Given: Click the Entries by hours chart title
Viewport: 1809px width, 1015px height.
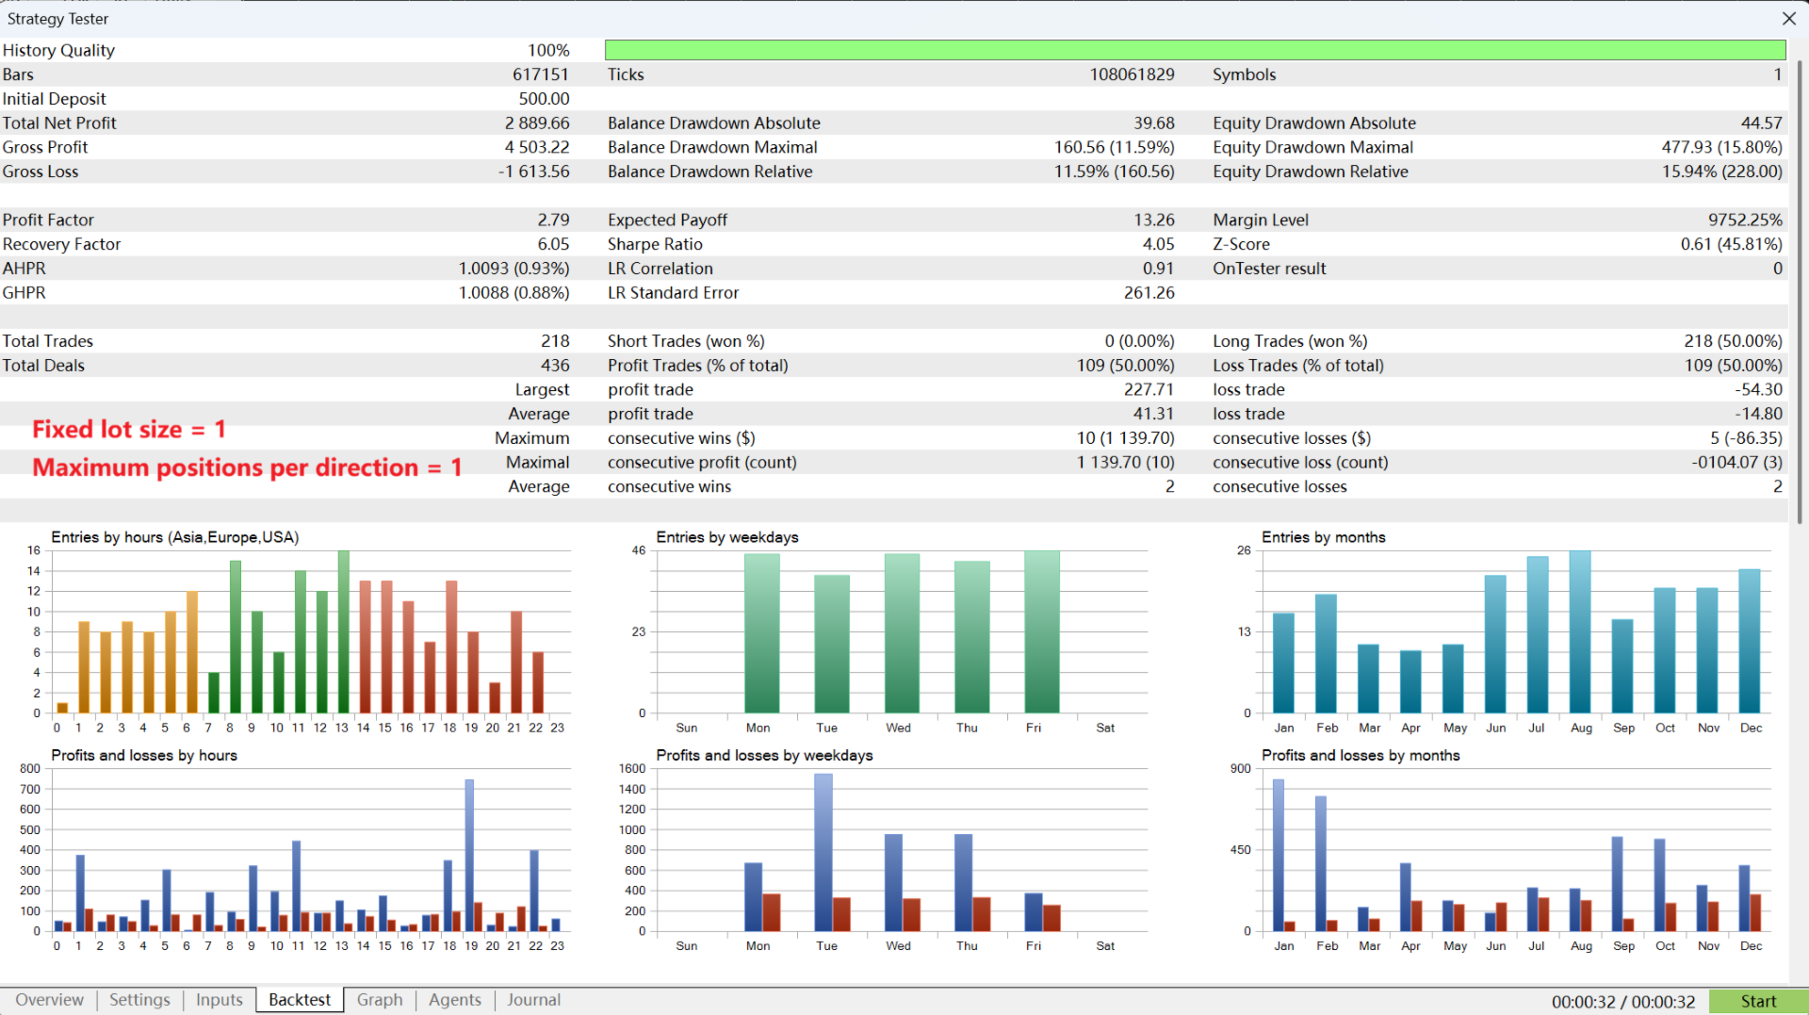Looking at the screenshot, I should tap(175, 537).
